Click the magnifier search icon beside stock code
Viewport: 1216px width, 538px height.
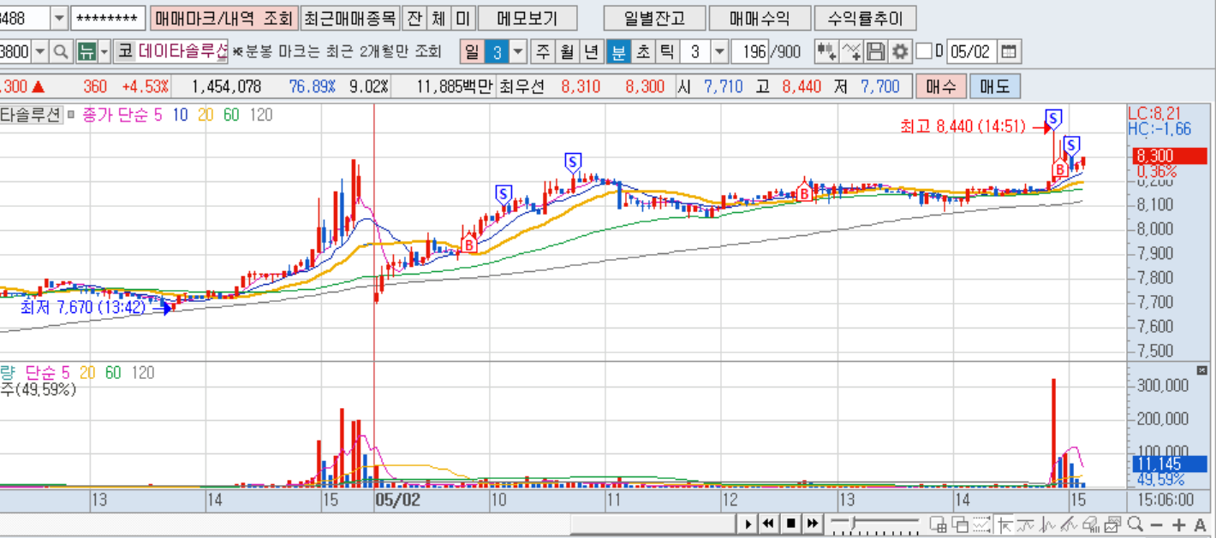tap(61, 51)
